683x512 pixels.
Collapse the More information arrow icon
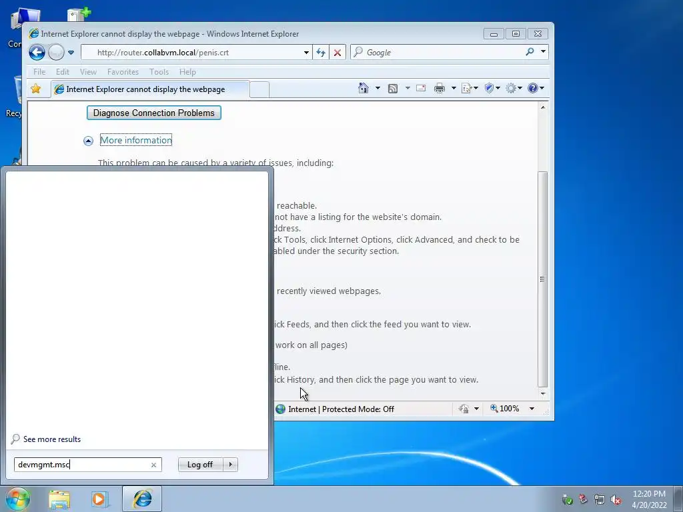89,141
